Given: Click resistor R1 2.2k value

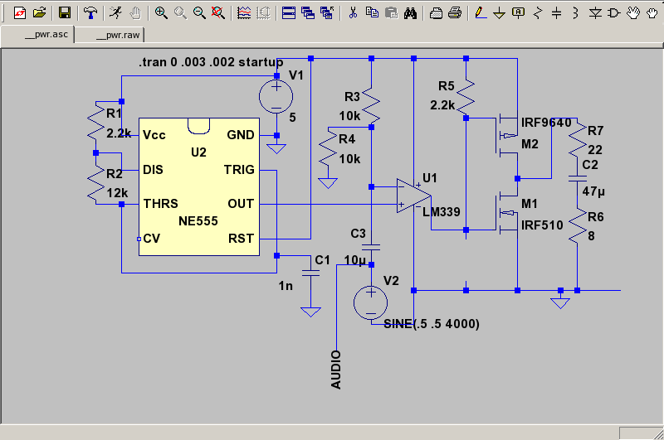Looking at the screenshot, I should [119, 133].
